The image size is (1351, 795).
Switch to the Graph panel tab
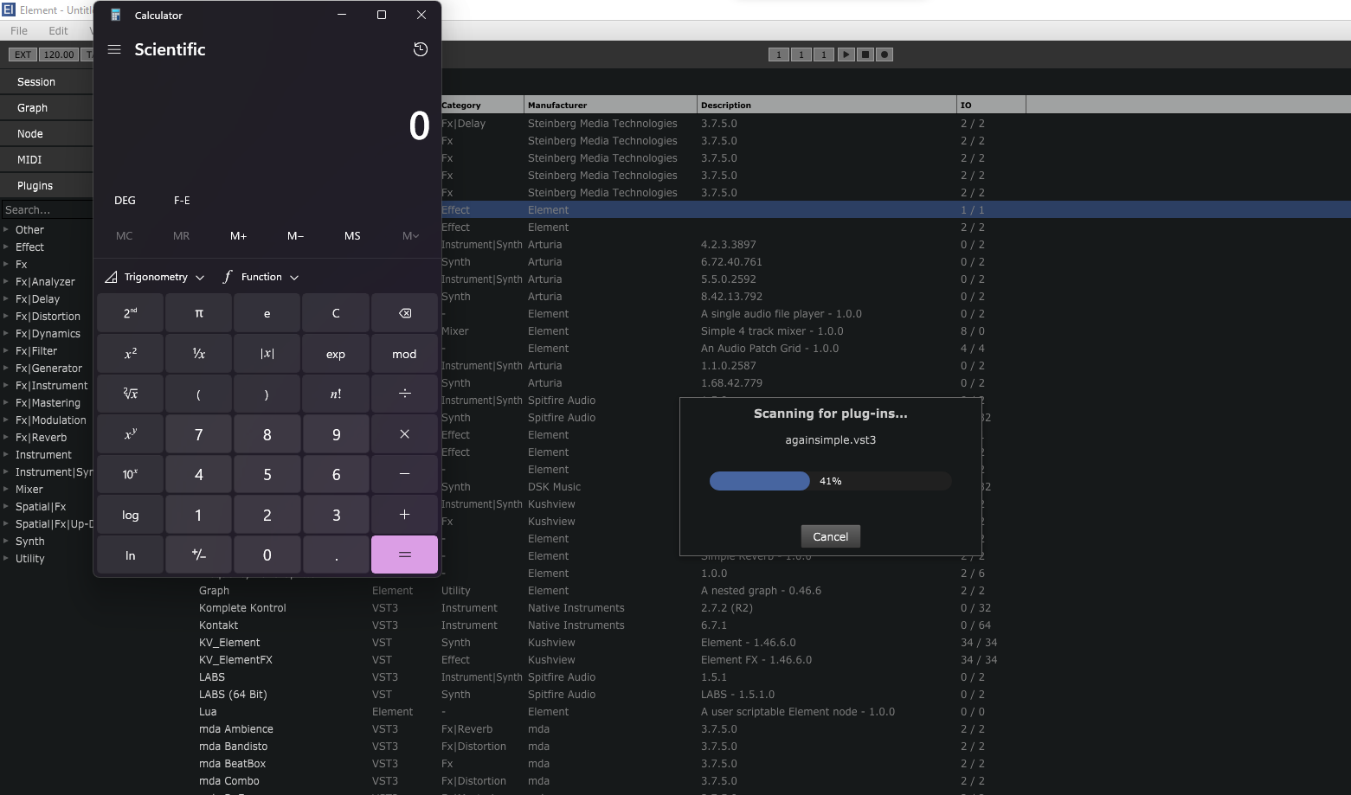(33, 108)
